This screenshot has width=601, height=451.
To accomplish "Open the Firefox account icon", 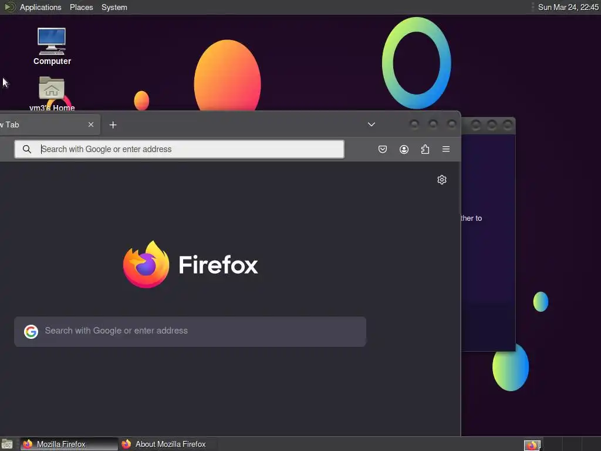I will [x=404, y=149].
